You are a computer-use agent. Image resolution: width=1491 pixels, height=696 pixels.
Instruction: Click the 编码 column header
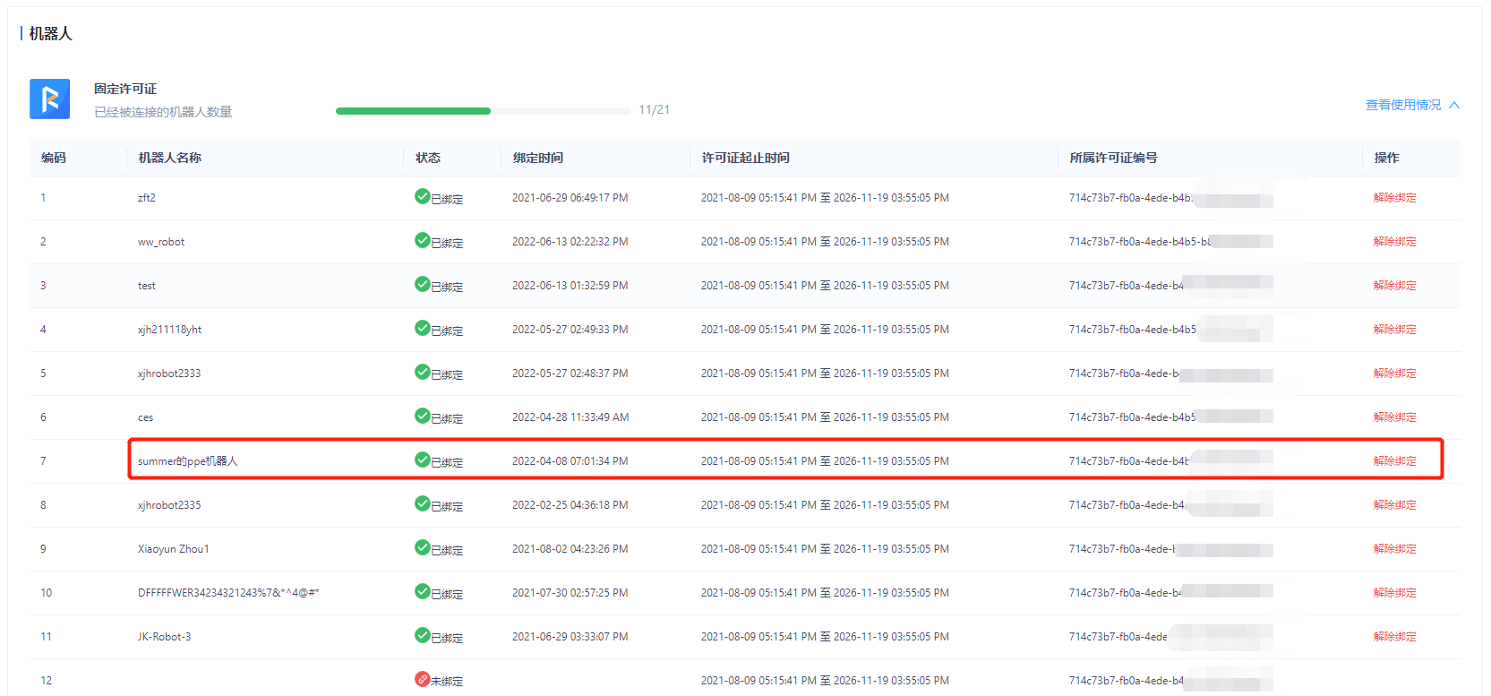point(54,158)
